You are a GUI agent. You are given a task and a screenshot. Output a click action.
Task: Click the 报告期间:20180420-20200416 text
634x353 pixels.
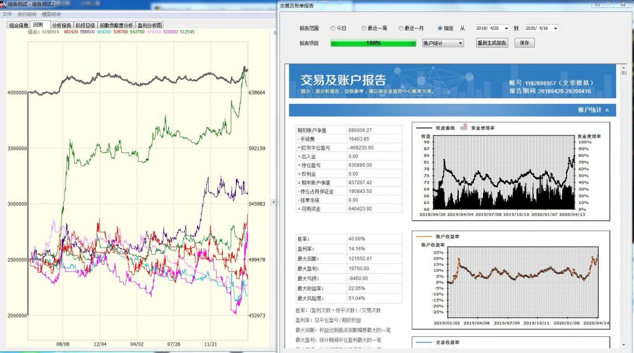tap(550, 91)
